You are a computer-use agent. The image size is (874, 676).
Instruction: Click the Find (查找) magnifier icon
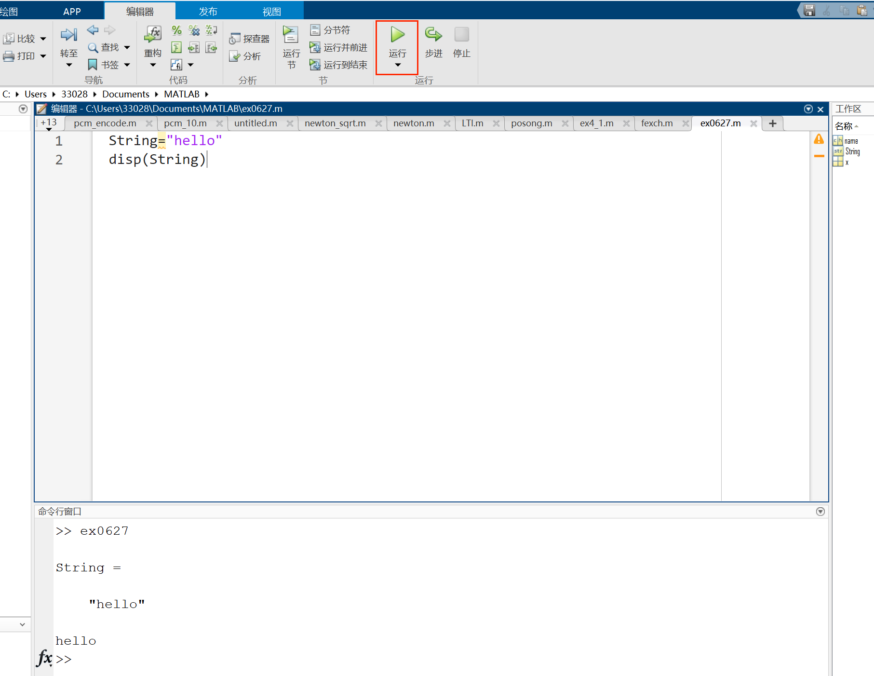click(x=93, y=47)
